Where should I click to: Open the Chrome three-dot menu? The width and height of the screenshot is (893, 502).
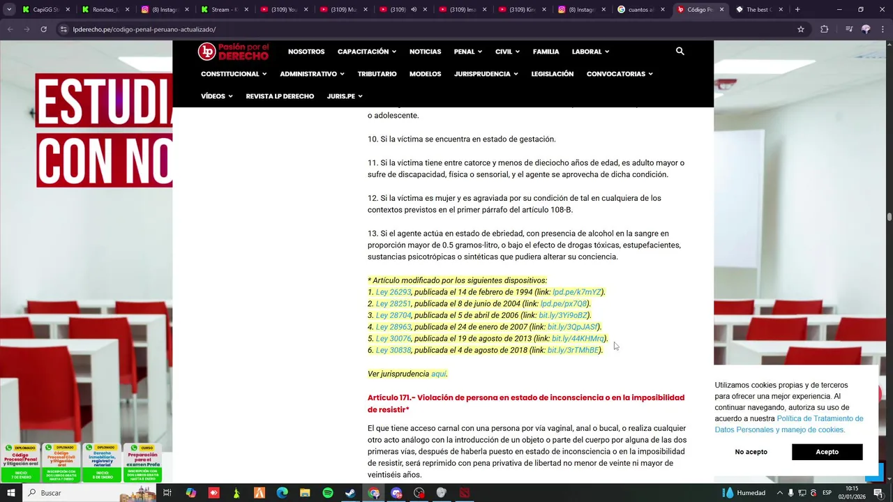883,29
